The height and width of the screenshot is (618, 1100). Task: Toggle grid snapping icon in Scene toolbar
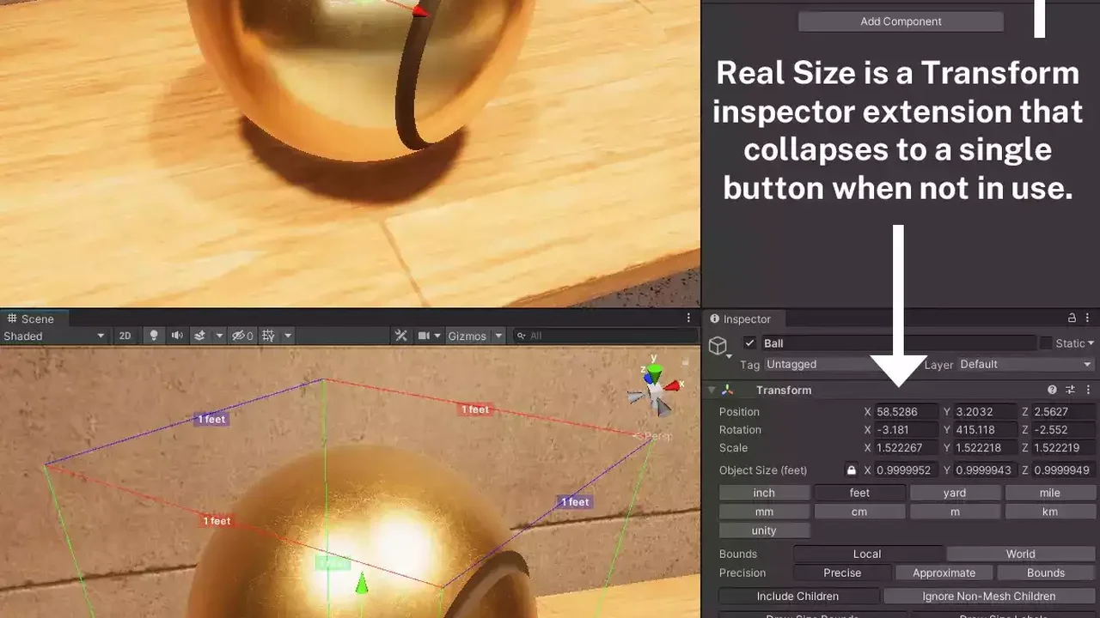[x=268, y=336]
